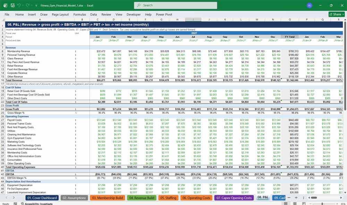Click the Redo arrow in title bar
This screenshot has height=205, width=347.
click(x=28, y=5)
